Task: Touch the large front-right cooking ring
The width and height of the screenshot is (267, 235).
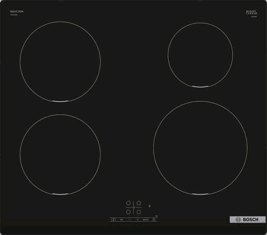Action: pyautogui.click(x=200, y=148)
